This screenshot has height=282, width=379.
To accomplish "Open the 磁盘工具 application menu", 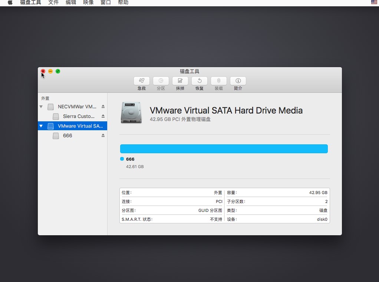I will (x=30, y=3).
